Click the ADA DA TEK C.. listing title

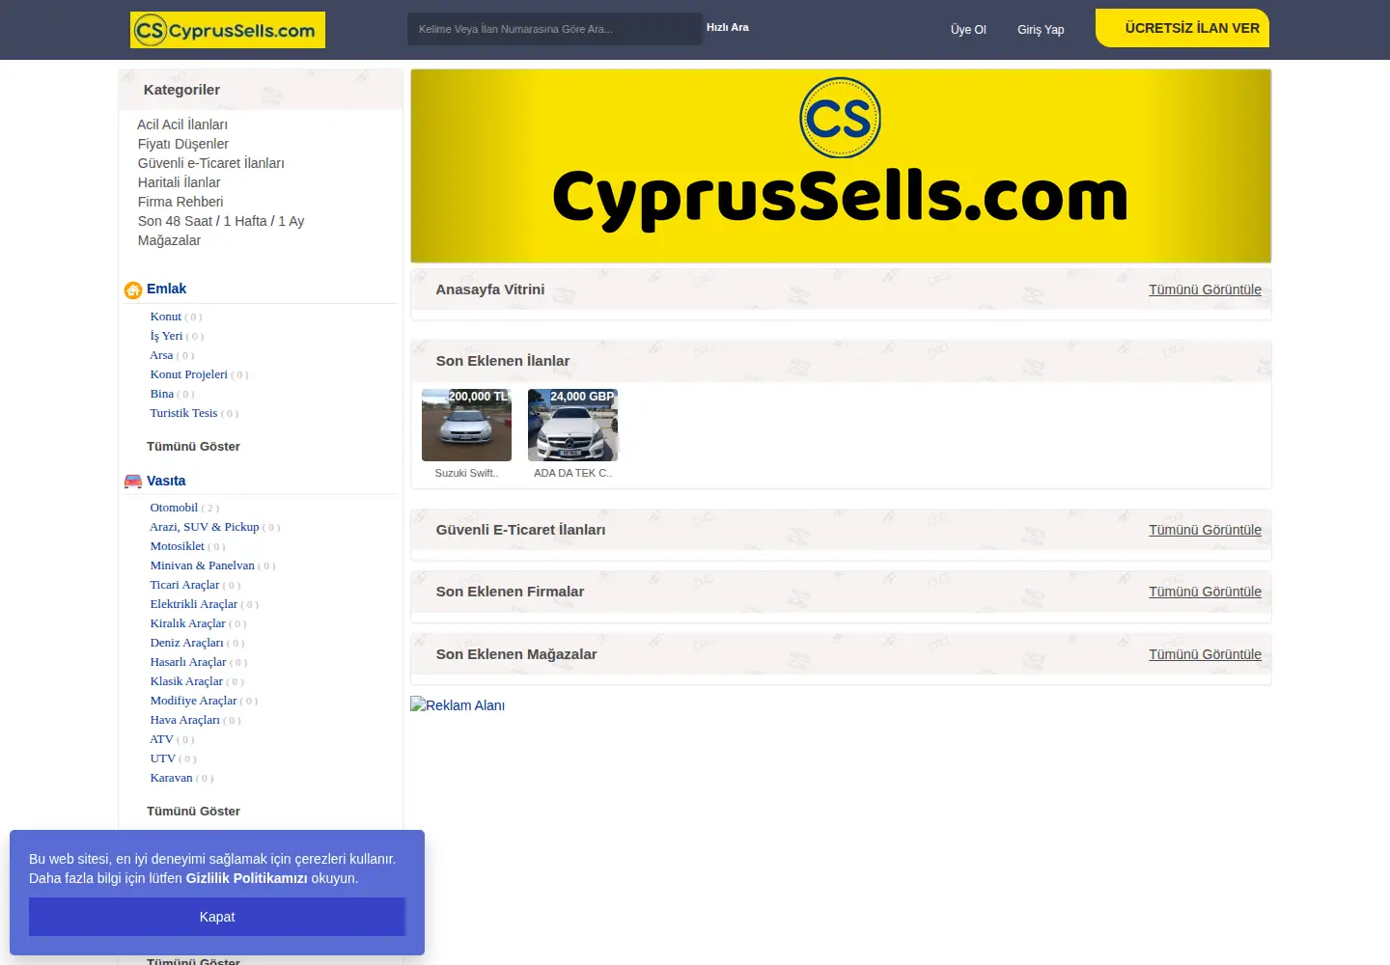[x=573, y=473]
